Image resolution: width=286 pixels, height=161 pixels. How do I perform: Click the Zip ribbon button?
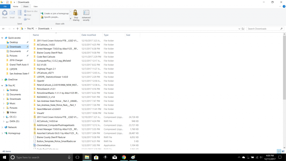pos(19,14)
